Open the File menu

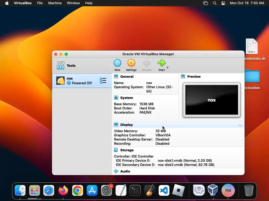40,3
